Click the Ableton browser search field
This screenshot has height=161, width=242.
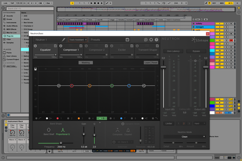pos(30,9)
